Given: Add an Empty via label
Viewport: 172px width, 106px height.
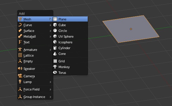Looking at the screenshot, I should pyautogui.click(x=28, y=61).
